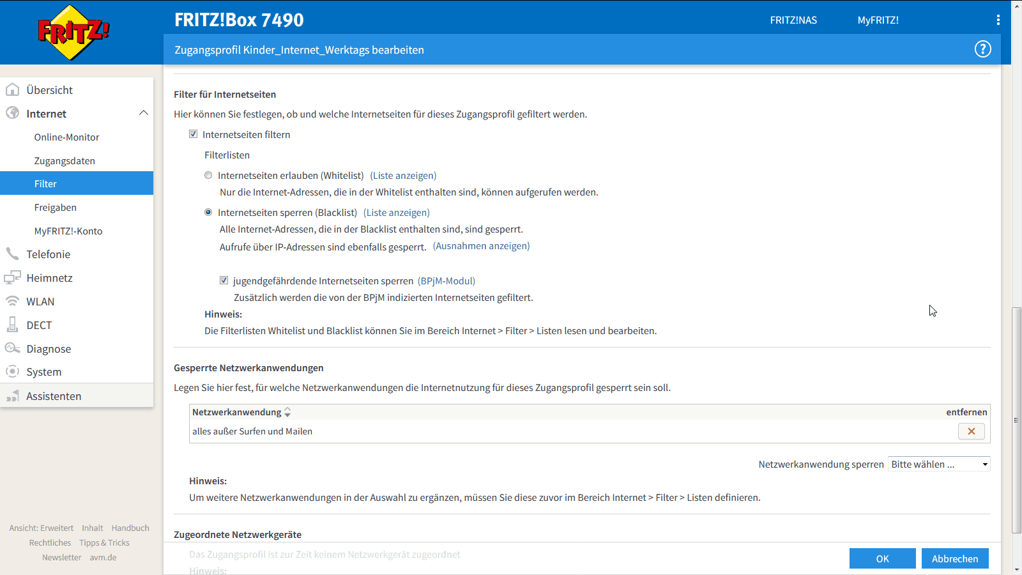Screen dimensions: 1022x575
Task: Open FRITZ!NAS link in header
Action: (x=793, y=20)
